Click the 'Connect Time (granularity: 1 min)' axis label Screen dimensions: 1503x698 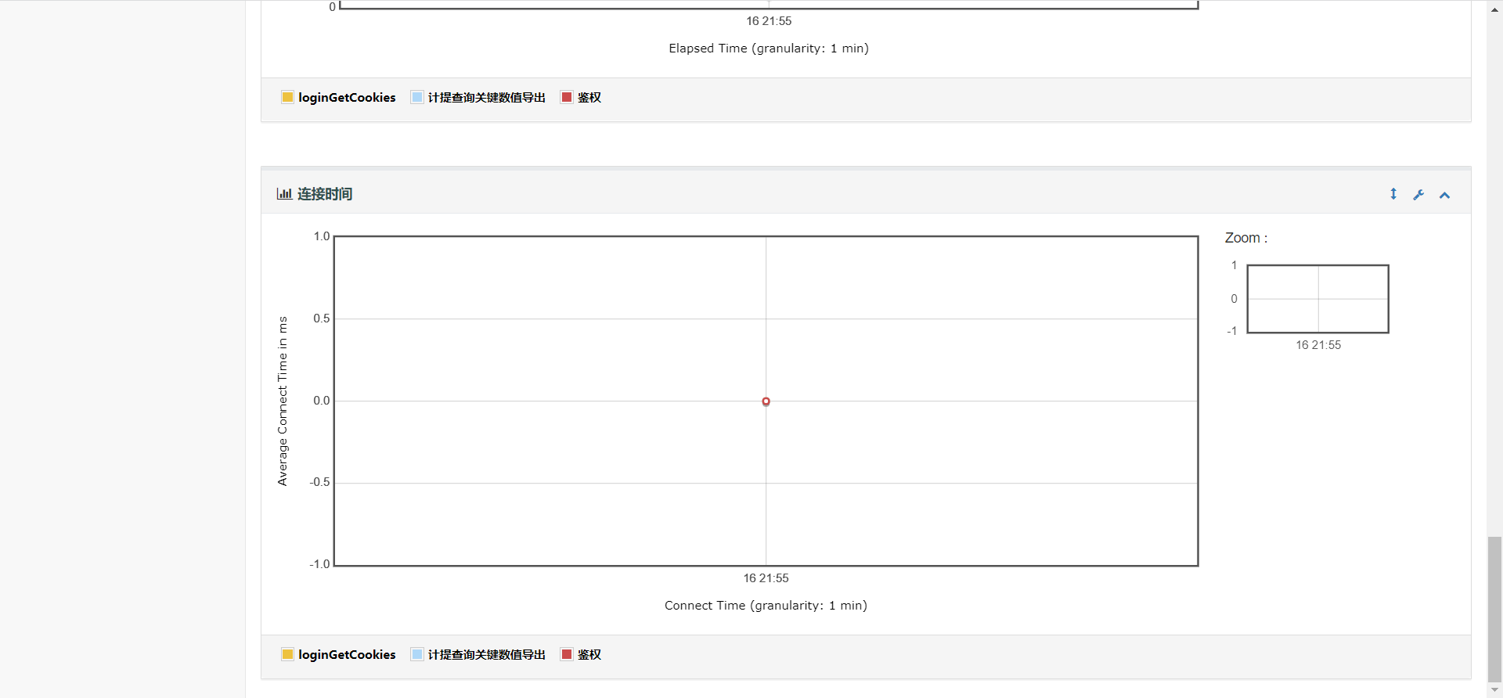[x=766, y=606]
